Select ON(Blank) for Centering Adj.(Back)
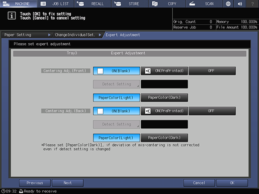The width and height of the screenshot is (259, 194). 116,111
